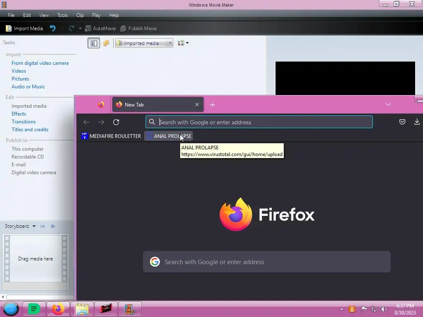Image resolution: width=423 pixels, height=317 pixels.
Task: Show hidden tray icons arrow
Action: click(342, 309)
